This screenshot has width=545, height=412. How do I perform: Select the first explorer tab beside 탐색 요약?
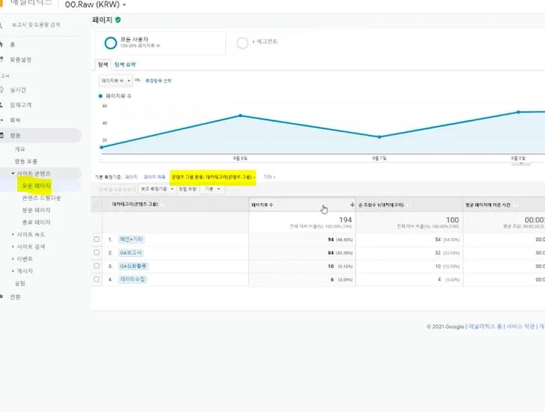(x=103, y=64)
